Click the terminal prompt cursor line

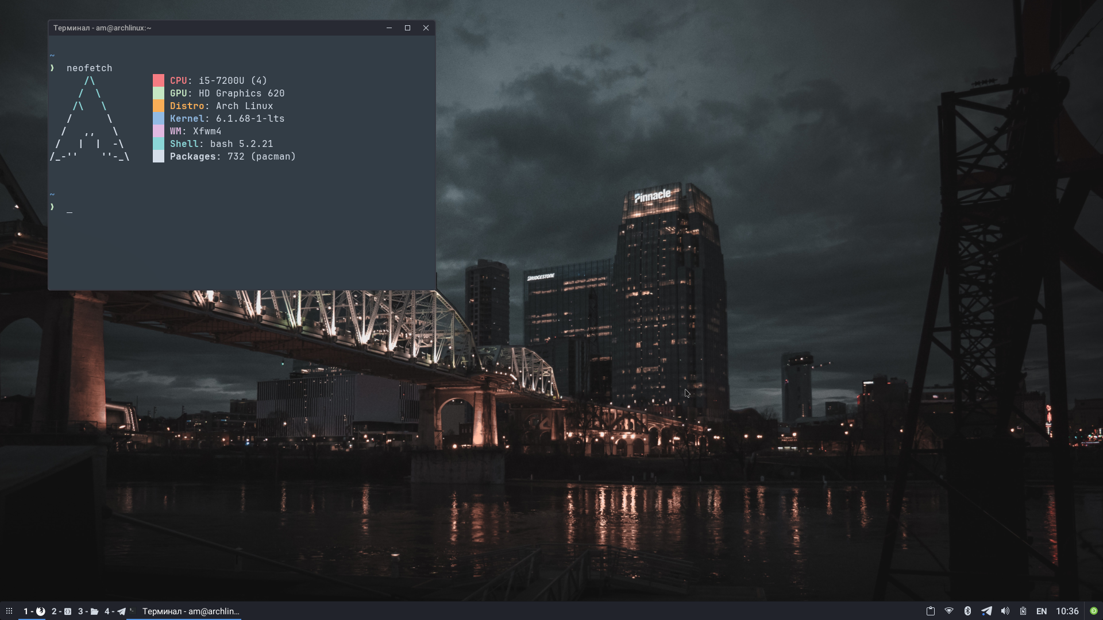(x=61, y=207)
